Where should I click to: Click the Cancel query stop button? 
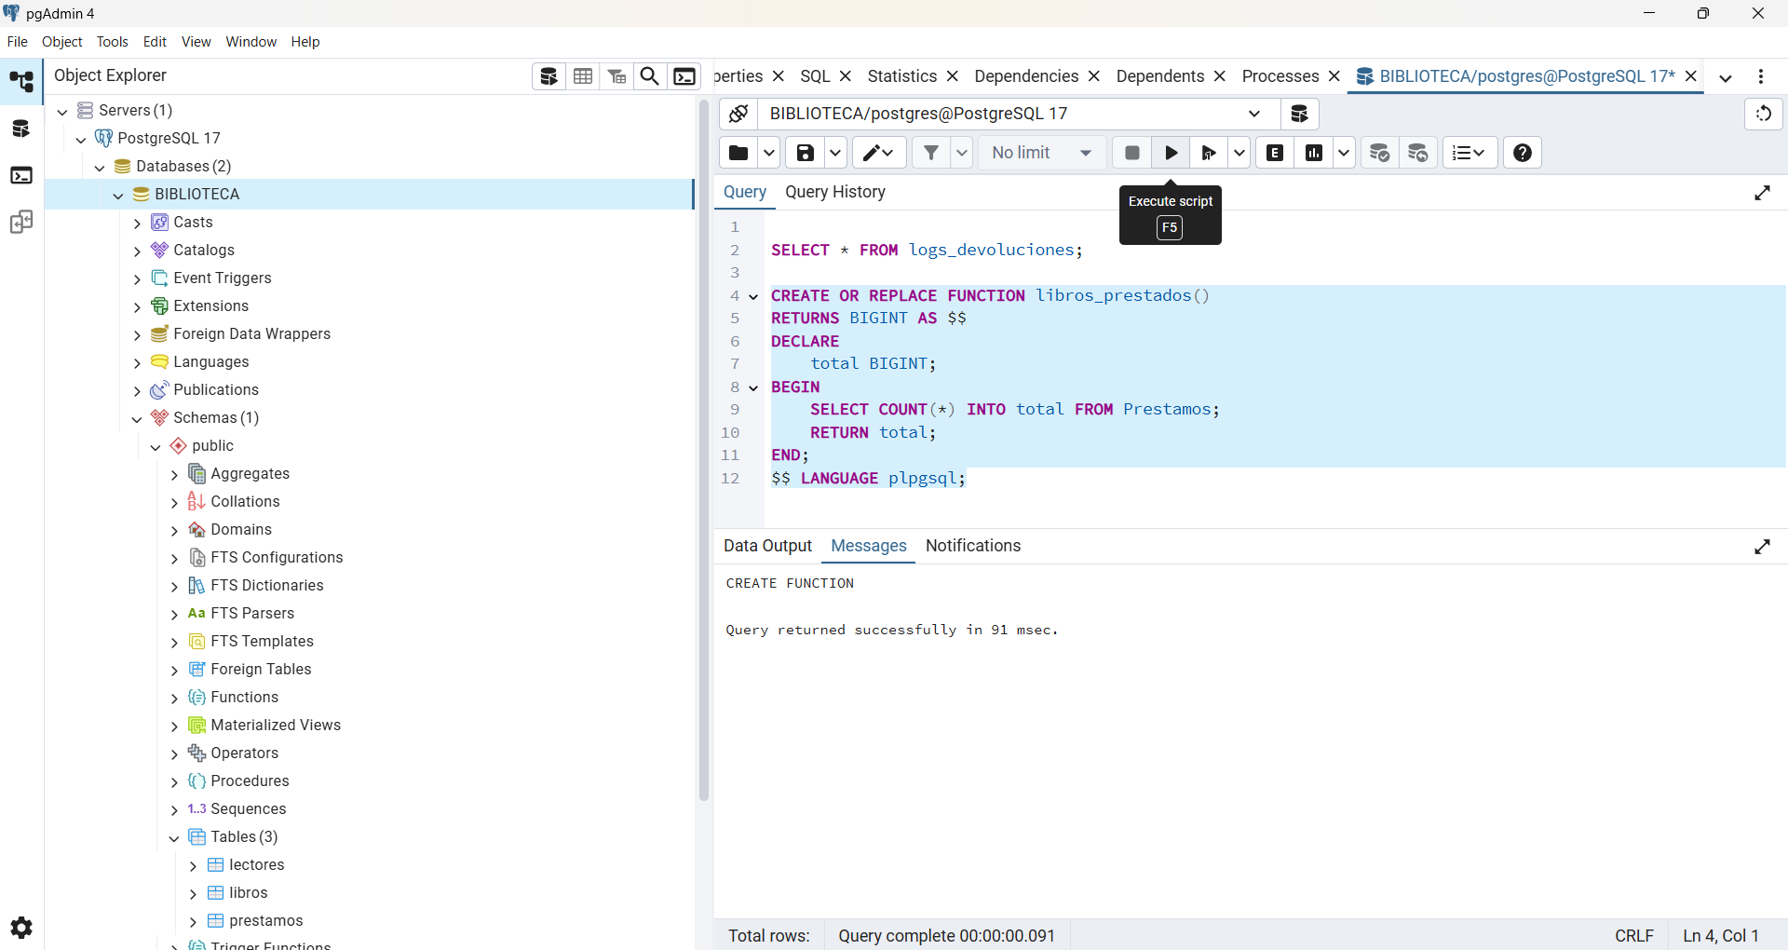tap(1132, 153)
